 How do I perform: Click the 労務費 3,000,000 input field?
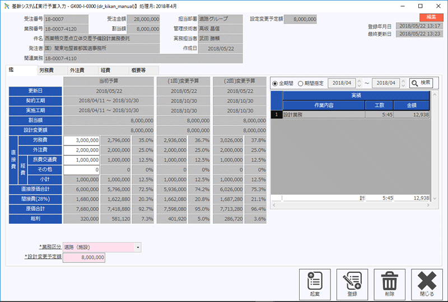click(82, 140)
